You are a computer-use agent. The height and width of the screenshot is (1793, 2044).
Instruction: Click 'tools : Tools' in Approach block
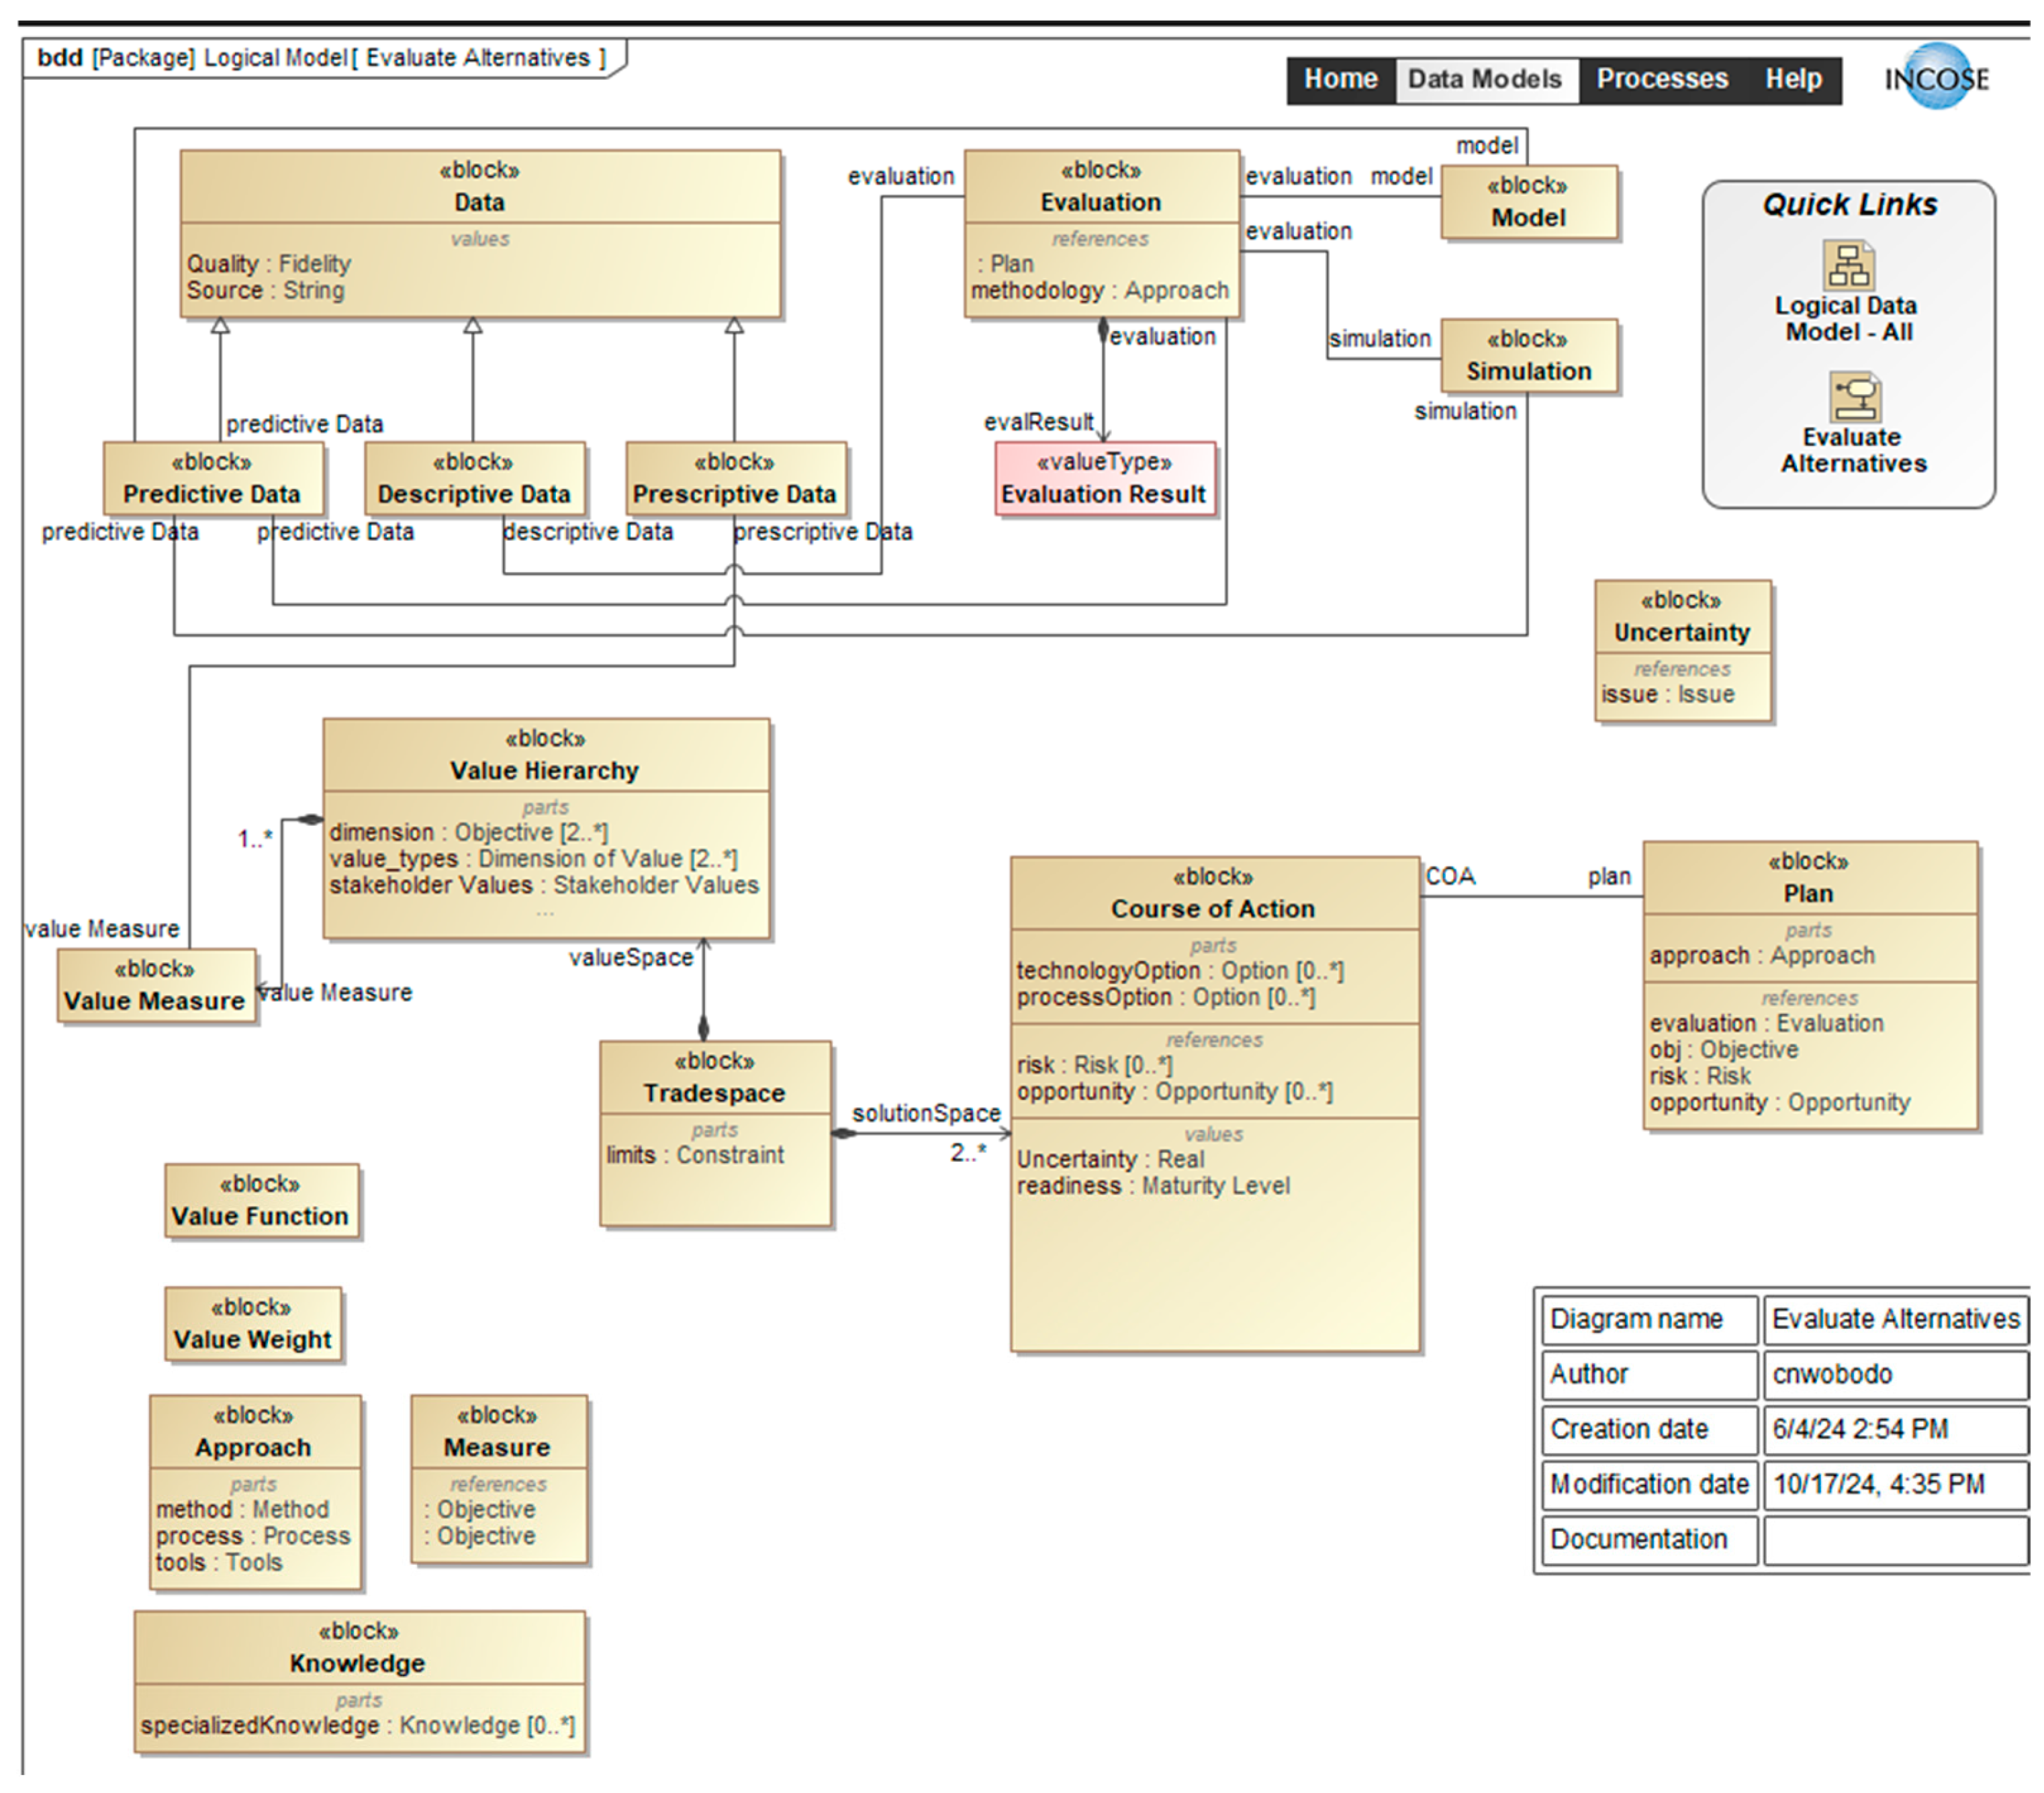coord(219,1562)
